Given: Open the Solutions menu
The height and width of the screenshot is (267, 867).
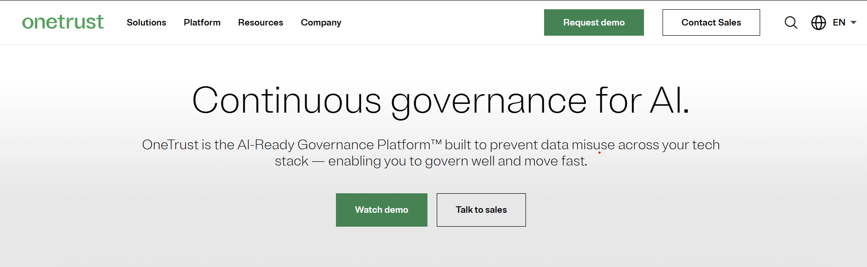Looking at the screenshot, I should (146, 22).
